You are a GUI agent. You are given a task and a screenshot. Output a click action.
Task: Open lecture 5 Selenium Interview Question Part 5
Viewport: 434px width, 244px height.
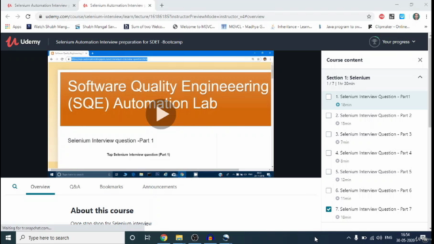374,176
